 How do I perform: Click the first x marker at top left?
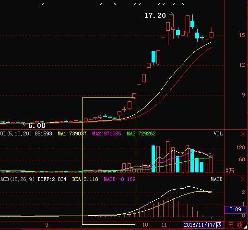(43, 4)
